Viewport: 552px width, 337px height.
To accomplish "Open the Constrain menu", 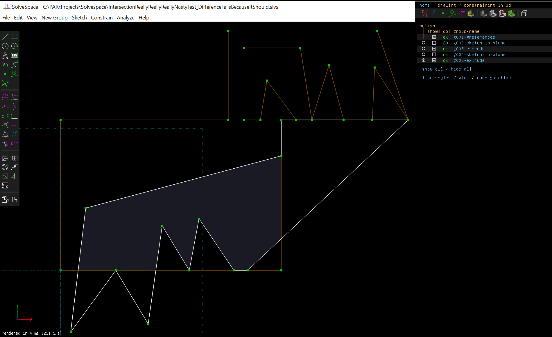I will [102, 18].
